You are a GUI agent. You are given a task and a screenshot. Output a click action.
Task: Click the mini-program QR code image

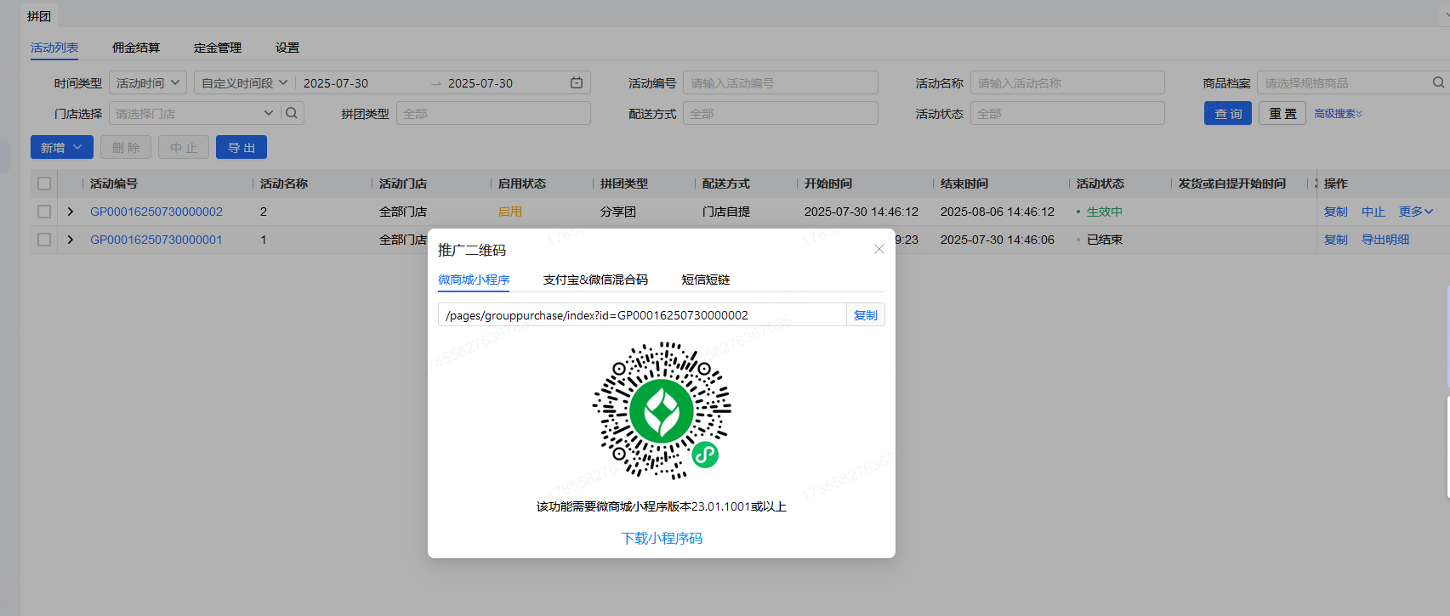coord(662,410)
